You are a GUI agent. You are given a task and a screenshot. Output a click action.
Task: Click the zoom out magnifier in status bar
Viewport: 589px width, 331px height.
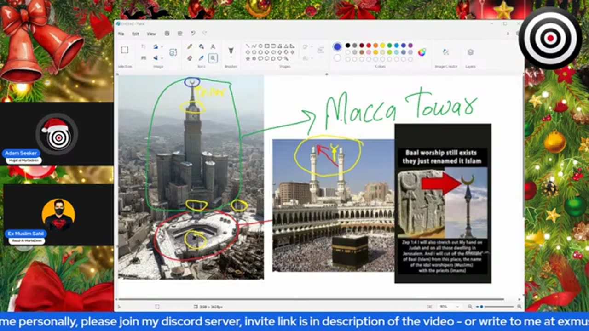(470, 306)
